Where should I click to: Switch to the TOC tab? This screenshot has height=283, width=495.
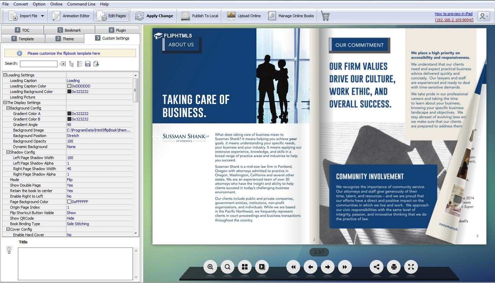point(22,30)
